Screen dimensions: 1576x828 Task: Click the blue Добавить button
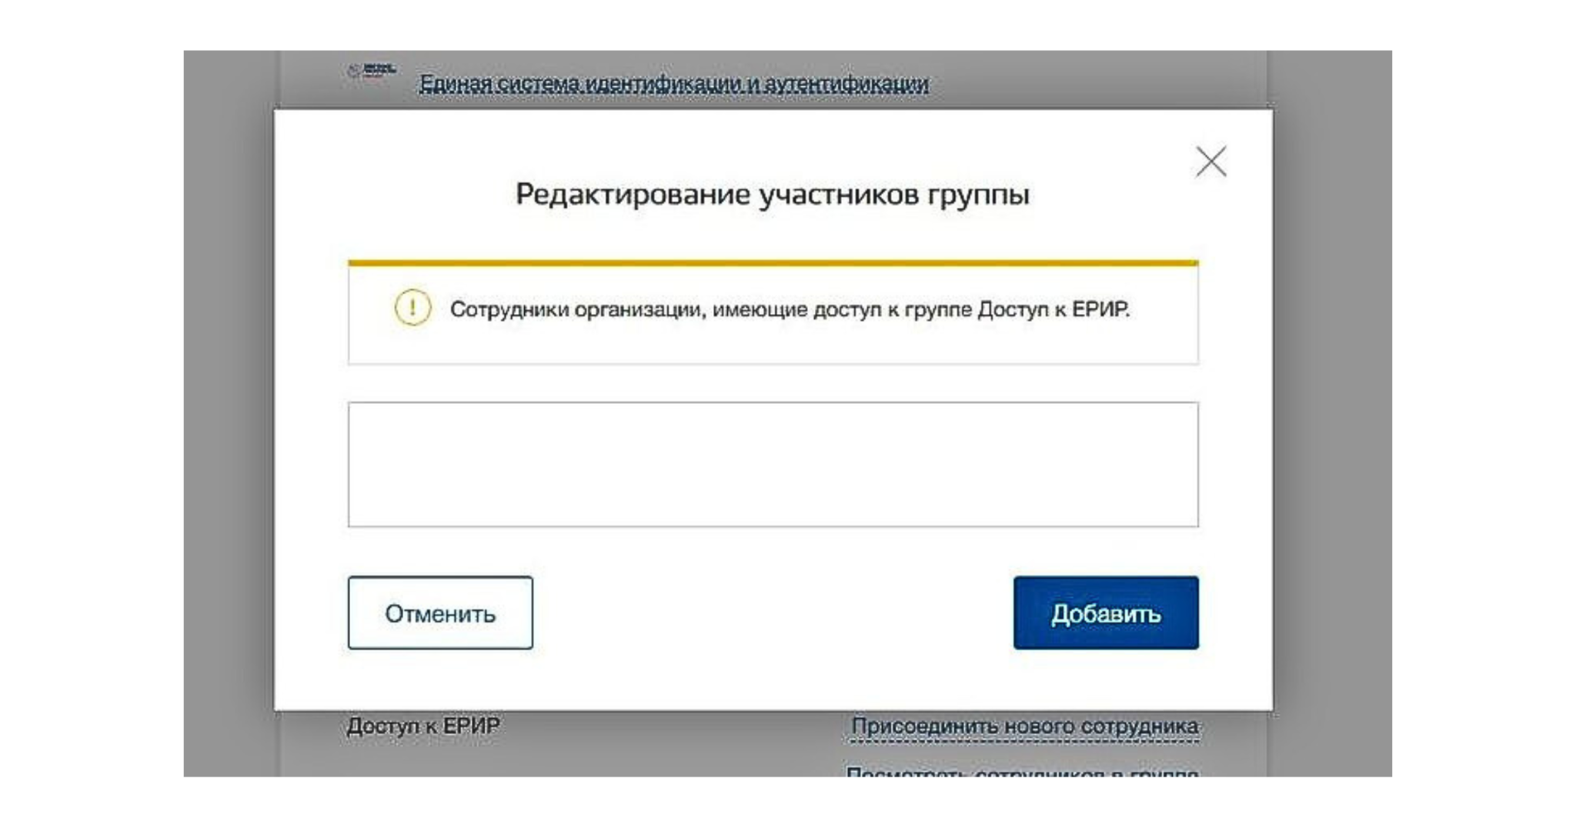[x=1106, y=613]
